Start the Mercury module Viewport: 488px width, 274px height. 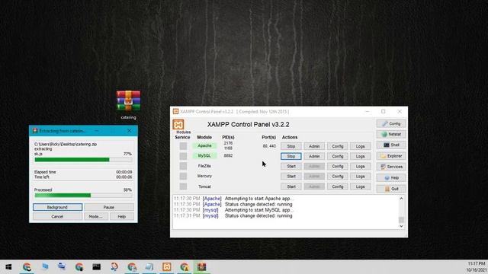point(291,177)
